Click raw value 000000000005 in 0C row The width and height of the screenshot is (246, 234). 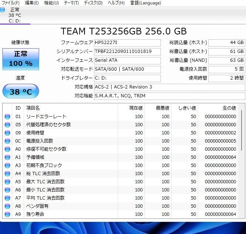pos(220,141)
